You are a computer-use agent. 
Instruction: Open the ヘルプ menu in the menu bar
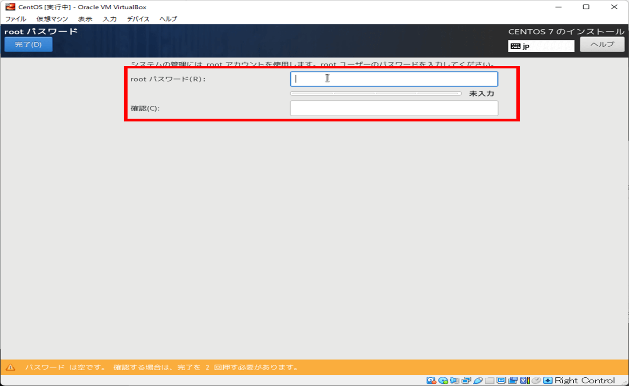point(168,19)
